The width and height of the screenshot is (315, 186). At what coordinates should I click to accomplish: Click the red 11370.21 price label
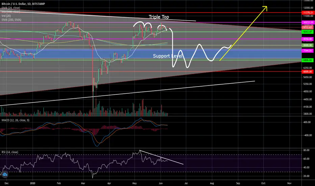click(308, 13)
